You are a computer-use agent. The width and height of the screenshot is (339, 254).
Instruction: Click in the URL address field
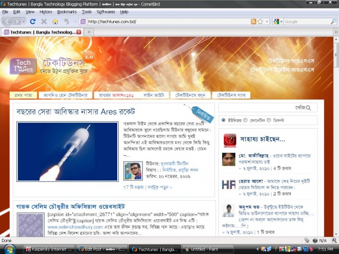168,22
